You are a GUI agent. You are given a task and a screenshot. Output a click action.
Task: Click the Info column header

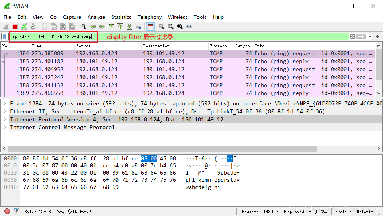(314, 46)
